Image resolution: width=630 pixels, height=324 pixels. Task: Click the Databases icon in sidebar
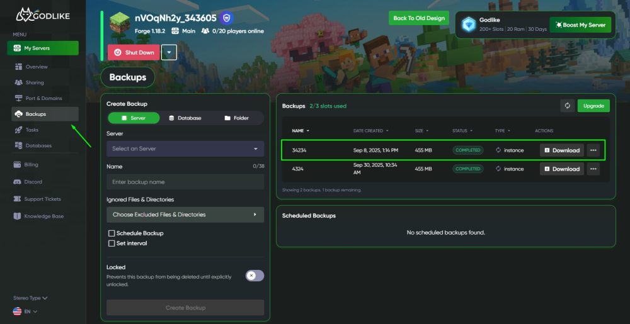[18, 145]
